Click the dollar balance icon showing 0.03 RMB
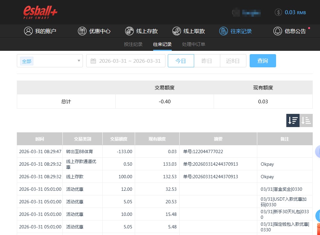Image resolution: width=320 pixels, height=235 pixels. tap(278, 12)
